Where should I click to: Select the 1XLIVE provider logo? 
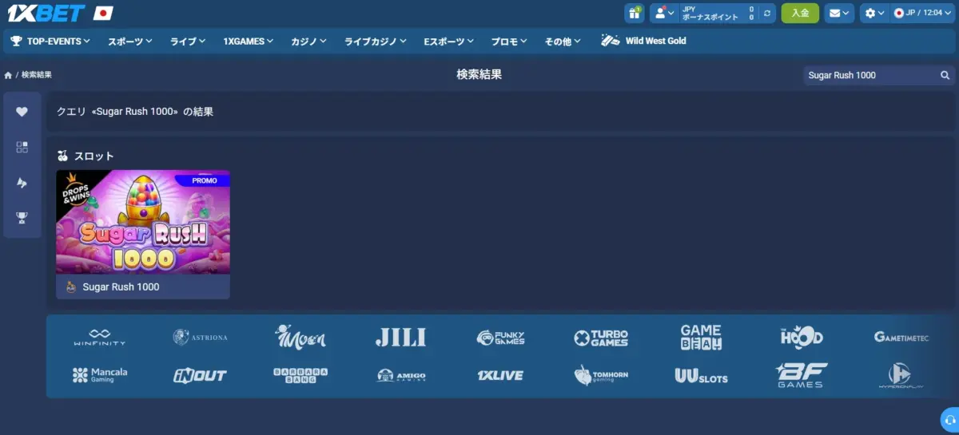click(x=500, y=376)
